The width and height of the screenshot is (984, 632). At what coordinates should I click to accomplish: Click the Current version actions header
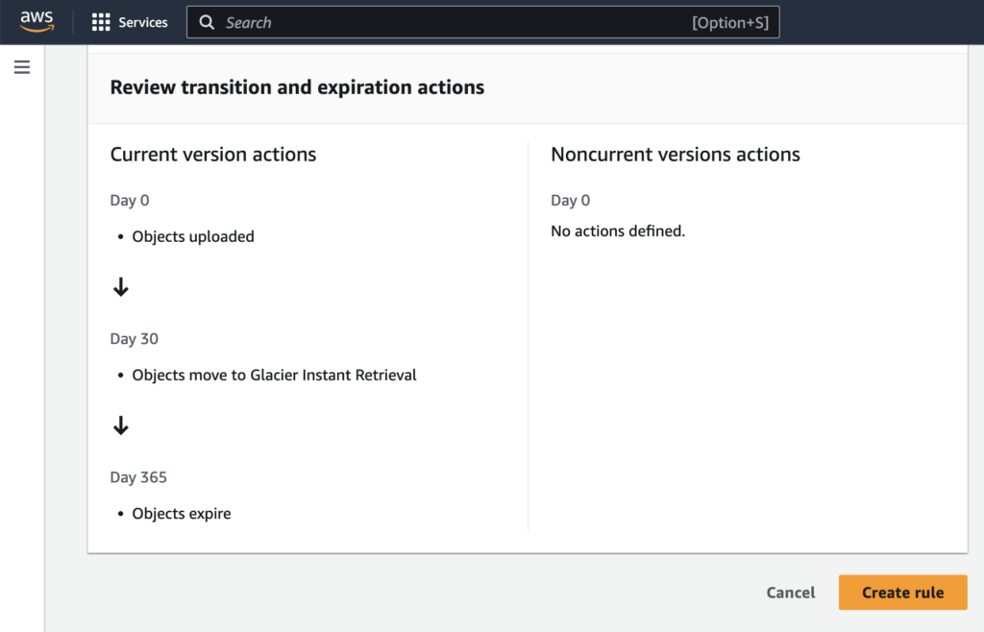pyautogui.click(x=212, y=154)
